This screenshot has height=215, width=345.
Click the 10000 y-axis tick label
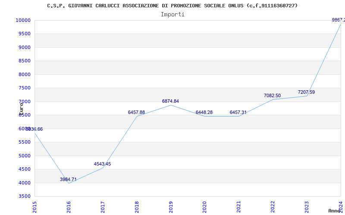click(x=23, y=20)
